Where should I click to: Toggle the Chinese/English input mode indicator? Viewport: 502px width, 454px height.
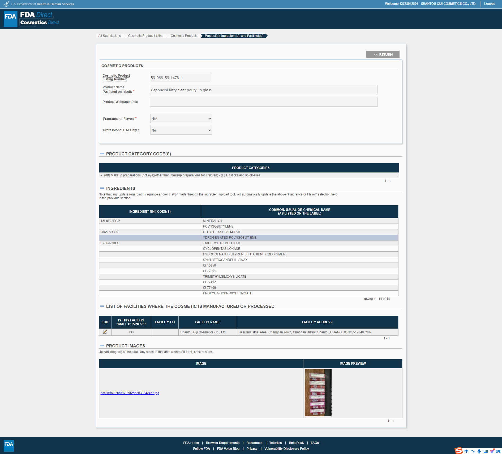pos(466,451)
